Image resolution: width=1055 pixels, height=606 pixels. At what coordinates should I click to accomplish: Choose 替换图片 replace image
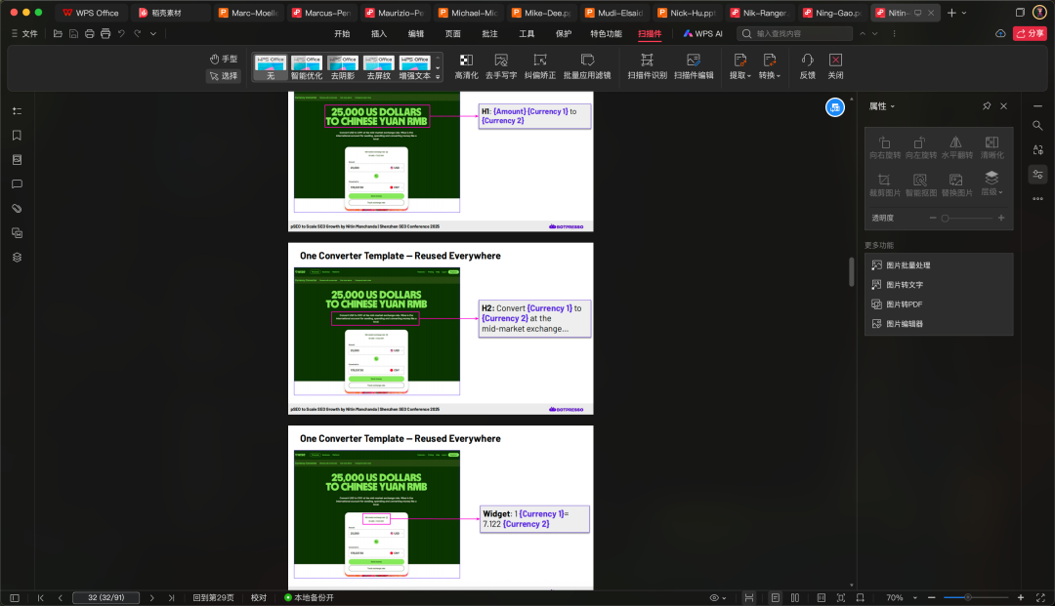tap(956, 184)
